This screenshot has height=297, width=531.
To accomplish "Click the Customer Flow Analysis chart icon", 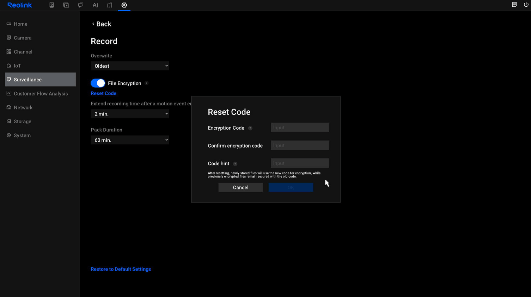I will 9,93.
